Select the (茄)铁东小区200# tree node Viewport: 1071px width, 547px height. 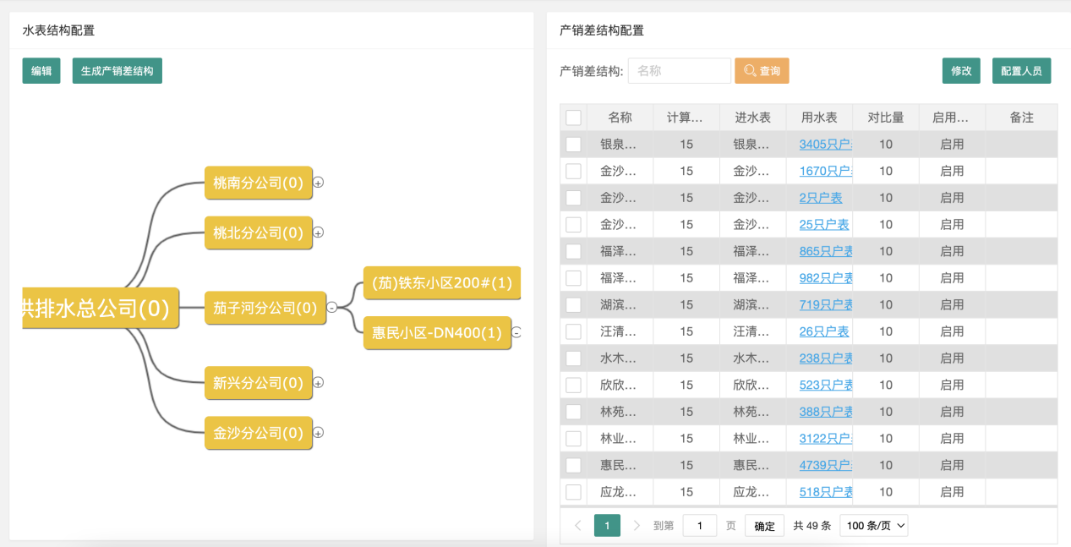pos(442,283)
